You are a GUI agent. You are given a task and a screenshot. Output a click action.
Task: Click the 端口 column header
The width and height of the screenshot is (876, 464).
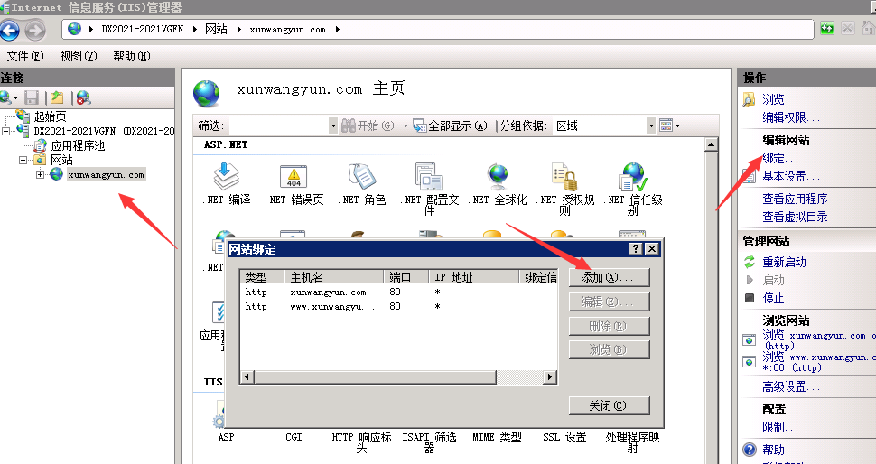406,277
